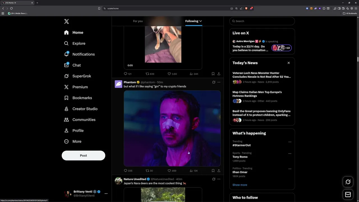Toggle the browser sidebar panel icon
The image size is (359, 202).
(339, 8)
